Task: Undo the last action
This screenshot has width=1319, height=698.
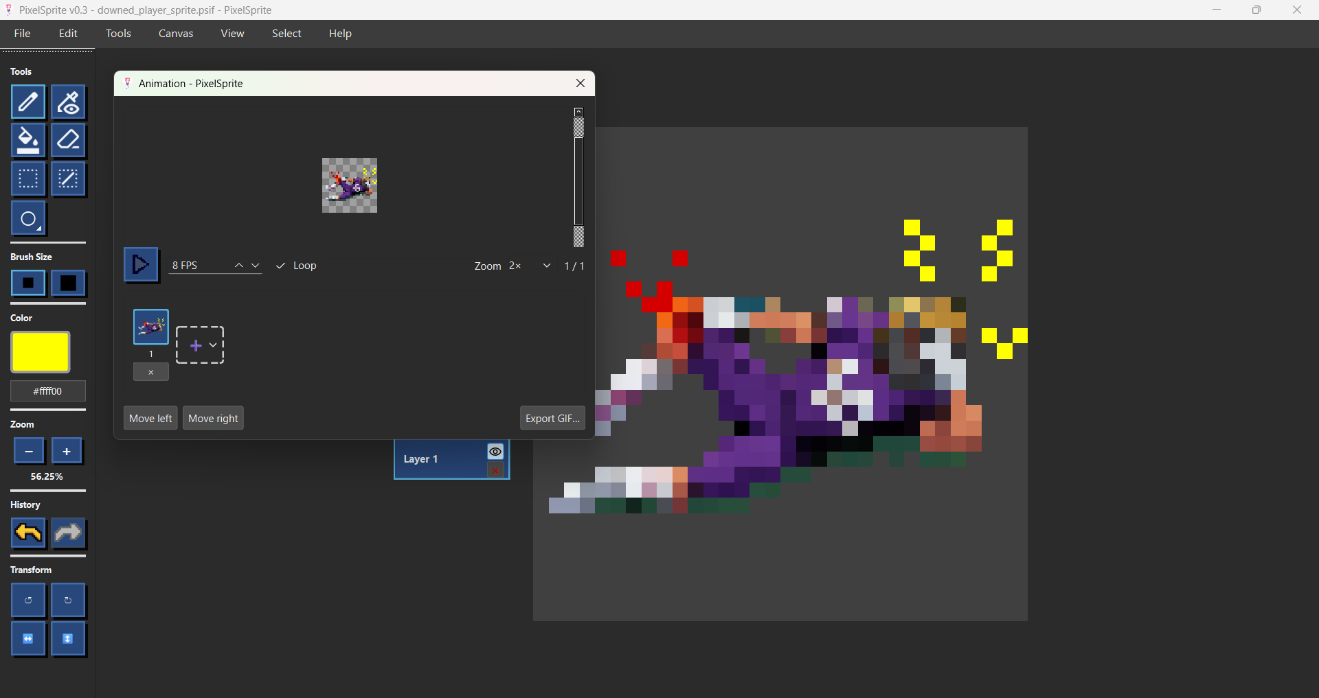Action: click(x=28, y=533)
